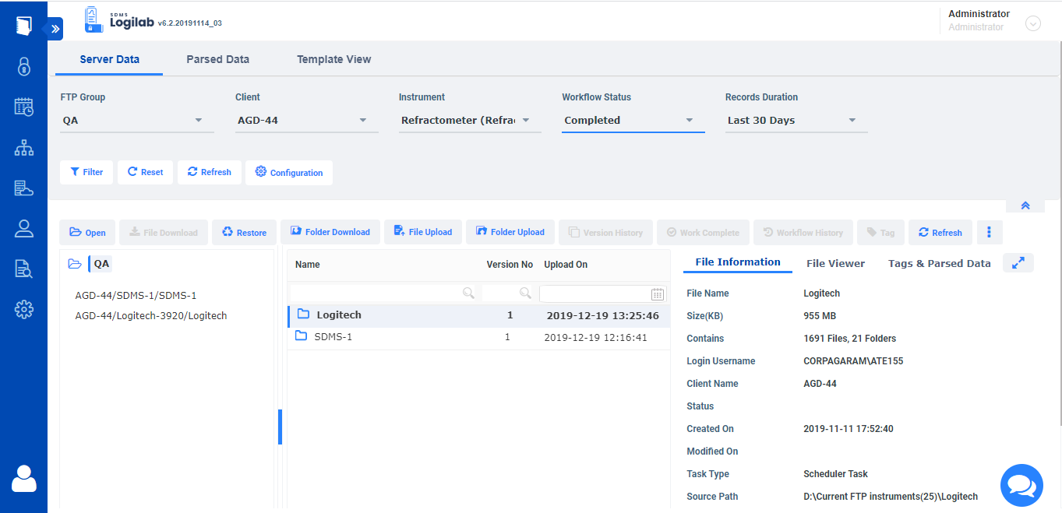Open the FTP Group dropdown
The width and height of the screenshot is (1062, 513).
(x=136, y=120)
